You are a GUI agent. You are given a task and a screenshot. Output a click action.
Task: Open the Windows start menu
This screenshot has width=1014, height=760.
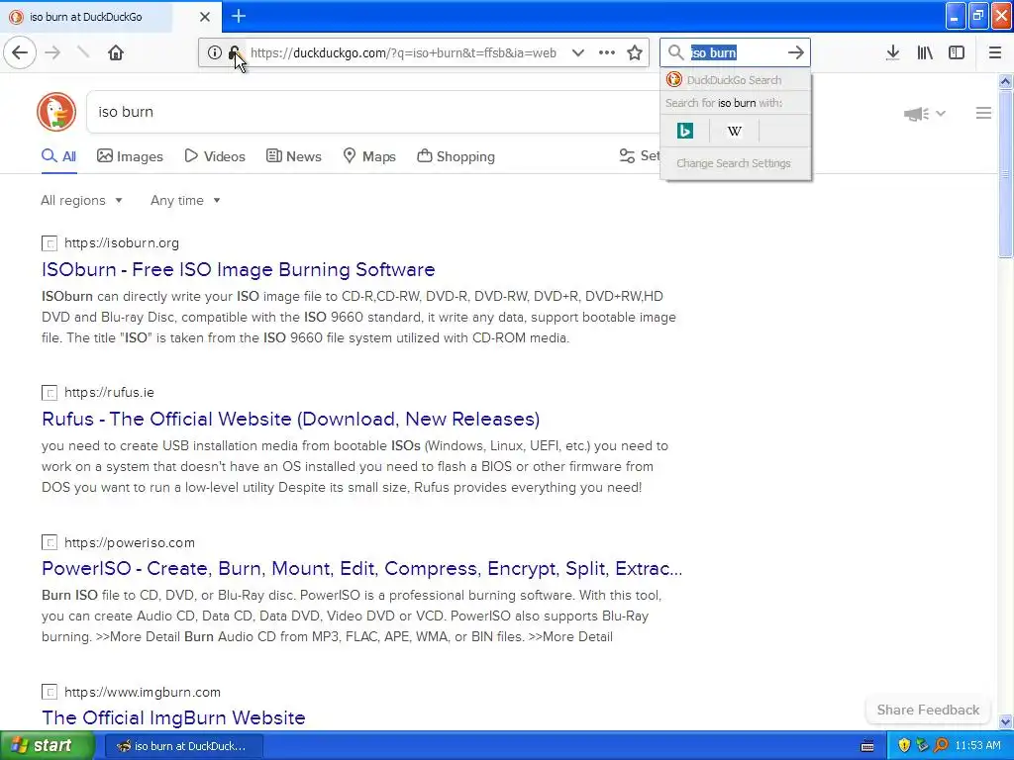coord(48,746)
